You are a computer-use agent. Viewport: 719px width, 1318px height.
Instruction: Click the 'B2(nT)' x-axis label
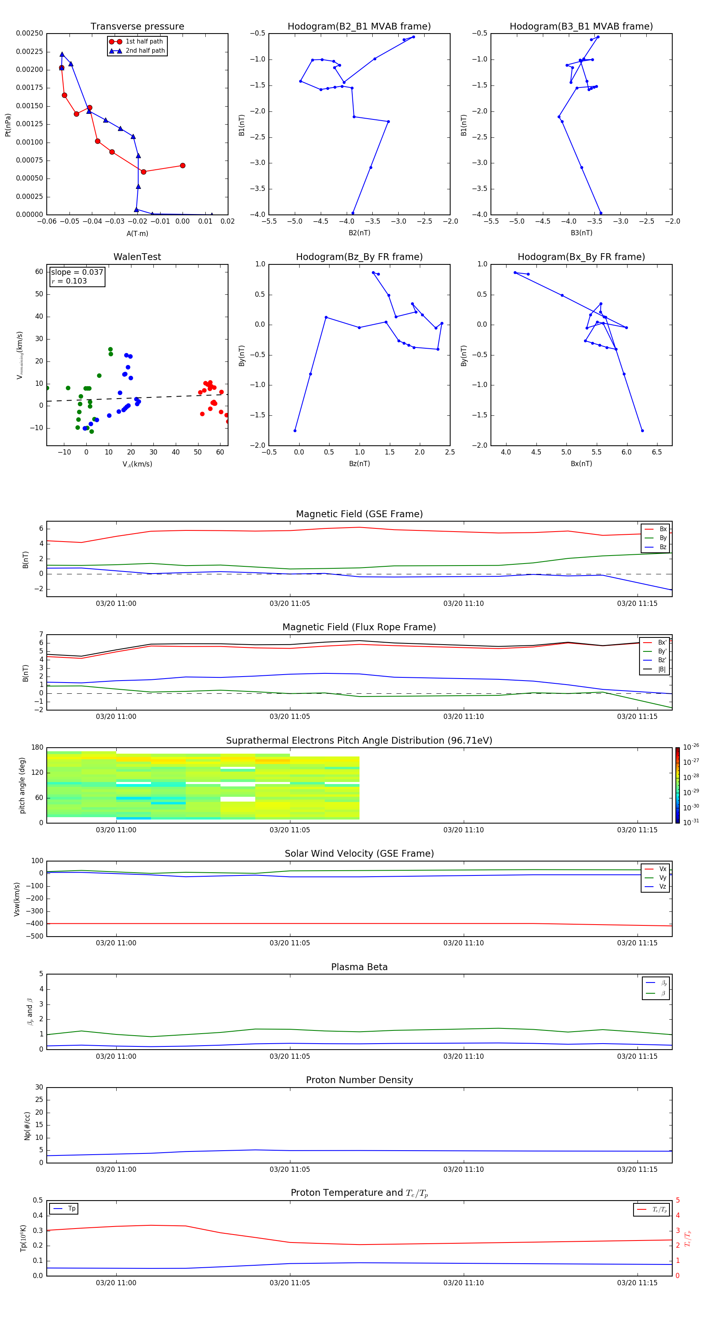[359, 233]
